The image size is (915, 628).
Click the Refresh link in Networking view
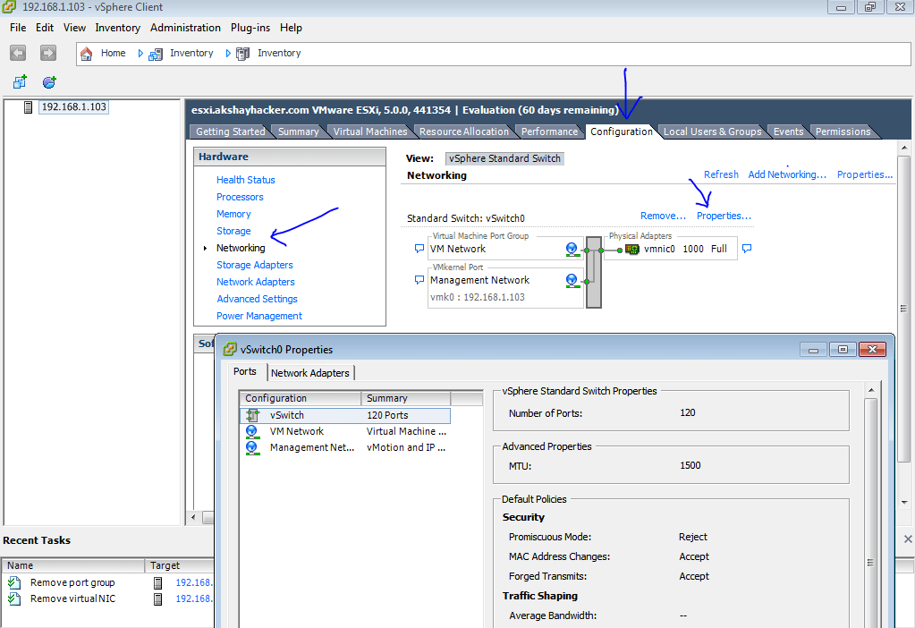pyautogui.click(x=720, y=174)
